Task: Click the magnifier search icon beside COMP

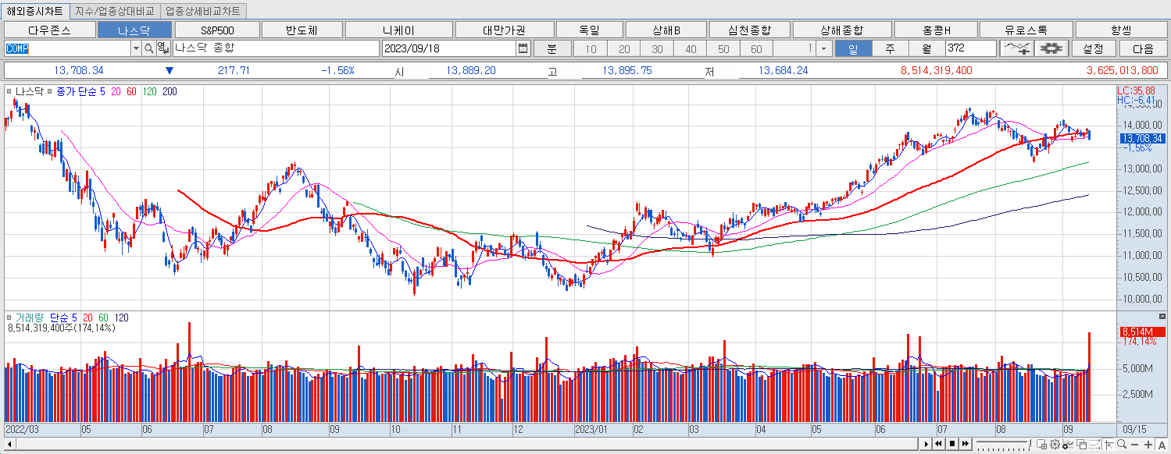Action: coord(148,48)
